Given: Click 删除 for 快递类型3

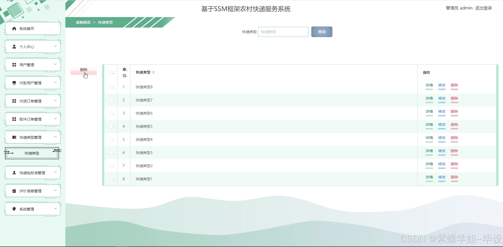Looking at the screenshot, I should [454, 151].
